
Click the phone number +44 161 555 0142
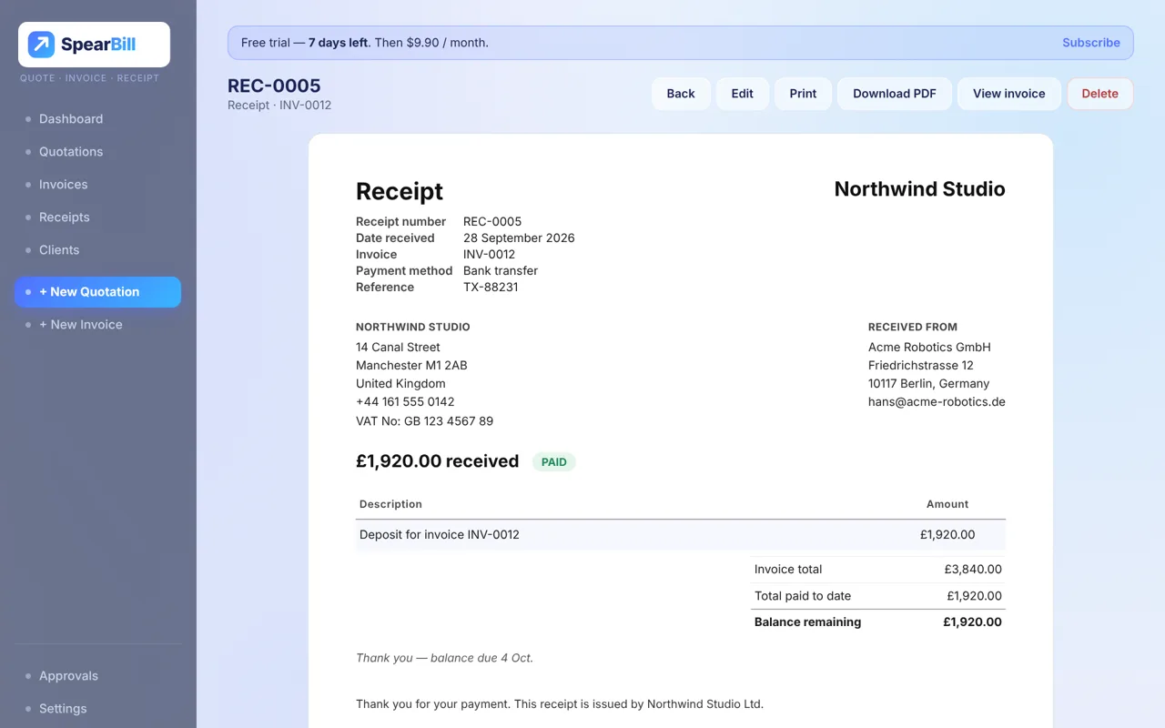[405, 402]
